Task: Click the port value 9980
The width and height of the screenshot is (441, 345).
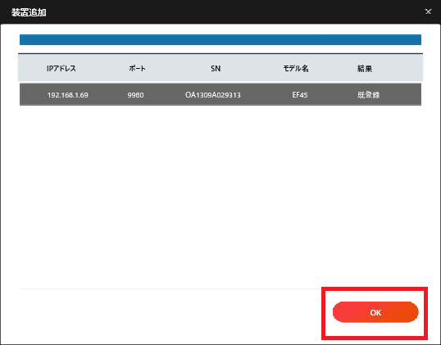Action: (x=135, y=95)
